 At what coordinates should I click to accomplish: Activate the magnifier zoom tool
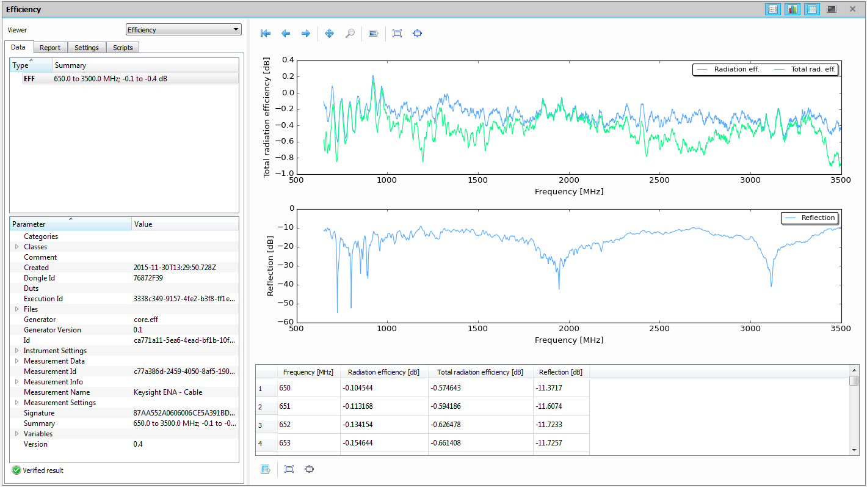(x=350, y=34)
